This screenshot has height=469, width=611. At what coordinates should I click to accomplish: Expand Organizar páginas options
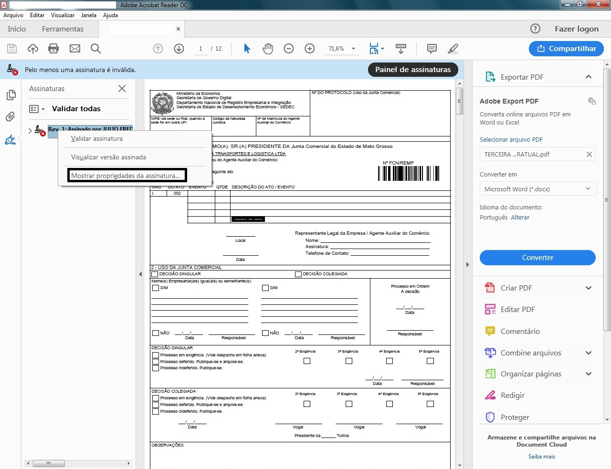(x=589, y=374)
